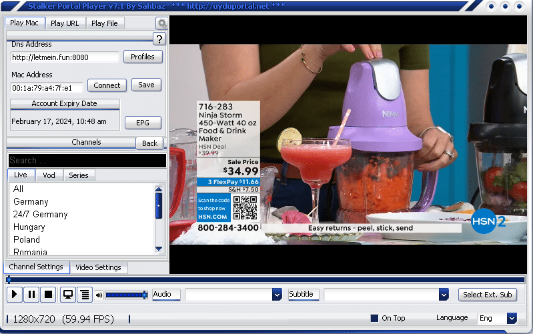
Task: Mute audio with the speaker icon
Action: click(x=99, y=295)
